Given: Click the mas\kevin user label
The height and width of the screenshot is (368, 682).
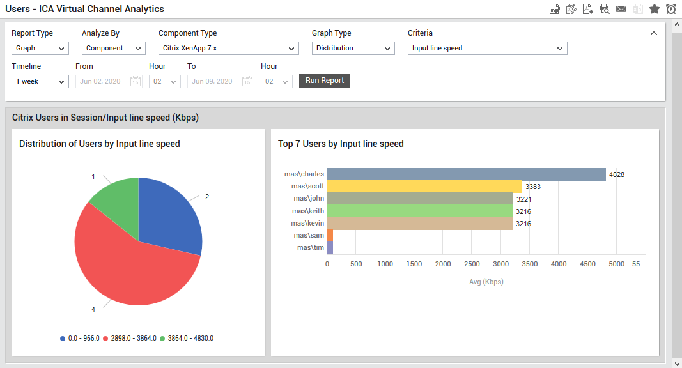Looking at the screenshot, I should [x=307, y=223].
